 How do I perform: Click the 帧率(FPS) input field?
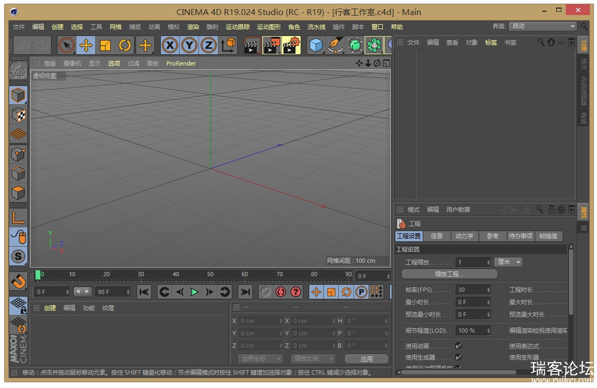(473, 290)
